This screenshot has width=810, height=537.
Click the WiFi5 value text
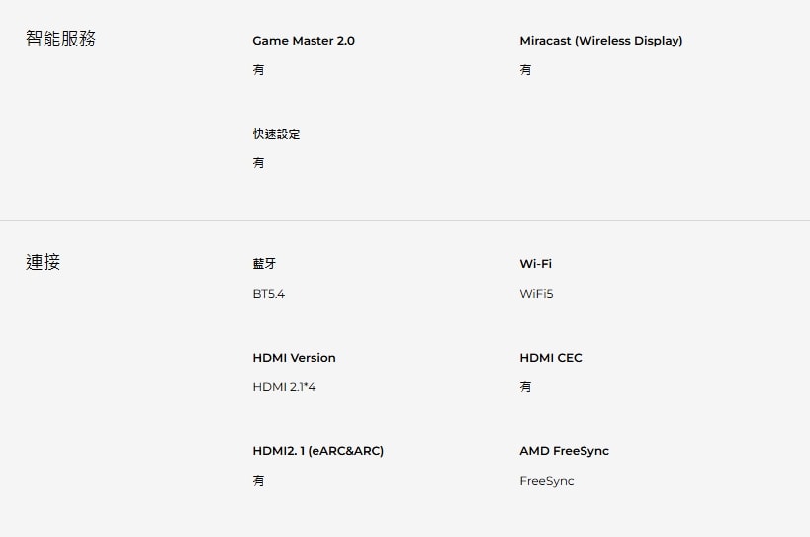coord(536,294)
